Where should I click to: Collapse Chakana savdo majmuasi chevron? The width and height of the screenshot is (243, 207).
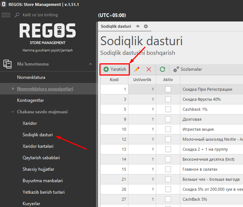click(13, 112)
